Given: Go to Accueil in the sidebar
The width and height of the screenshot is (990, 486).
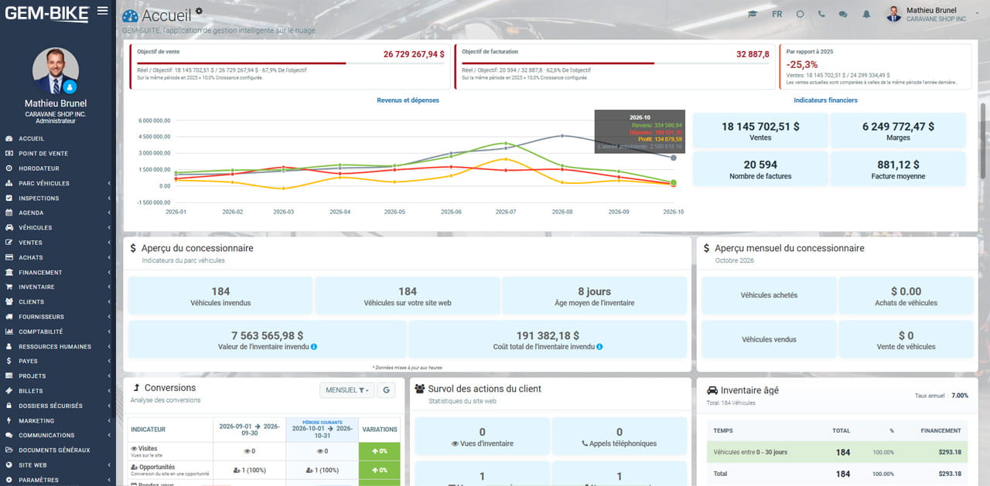Looking at the screenshot, I should pos(31,138).
